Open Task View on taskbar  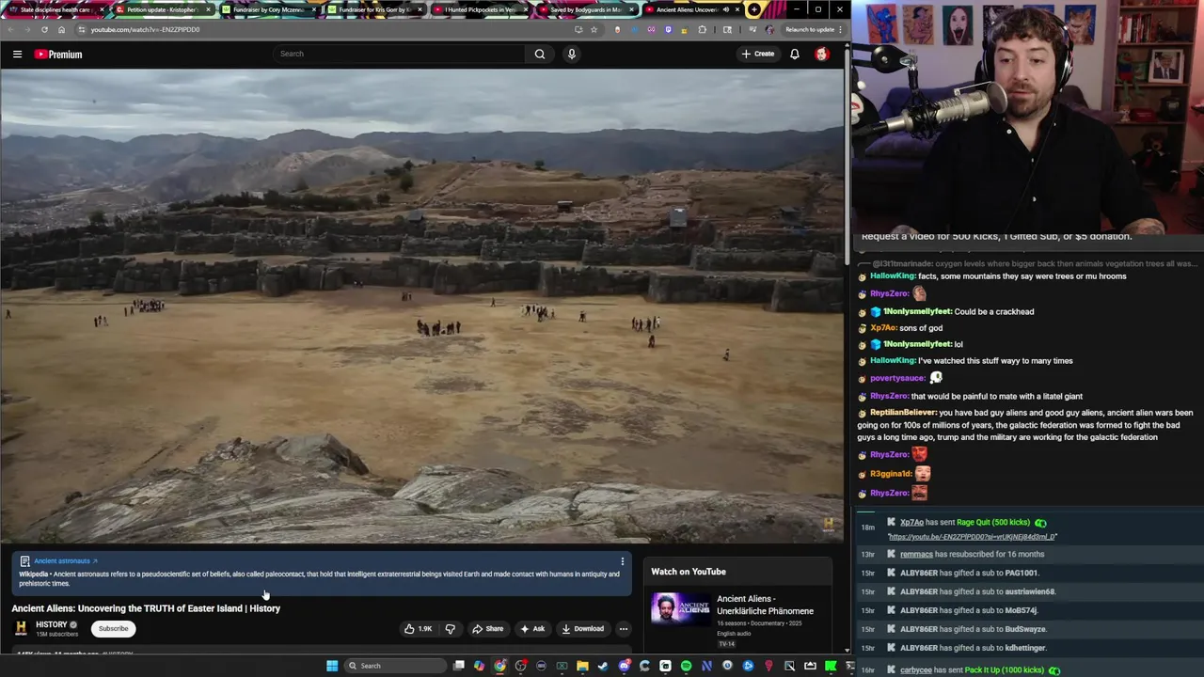pos(458,666)
